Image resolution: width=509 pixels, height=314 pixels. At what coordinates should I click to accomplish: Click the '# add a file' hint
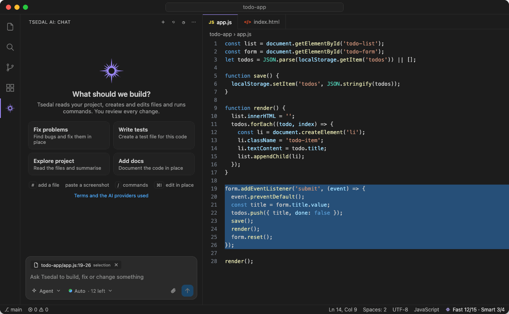coord(44,185)
